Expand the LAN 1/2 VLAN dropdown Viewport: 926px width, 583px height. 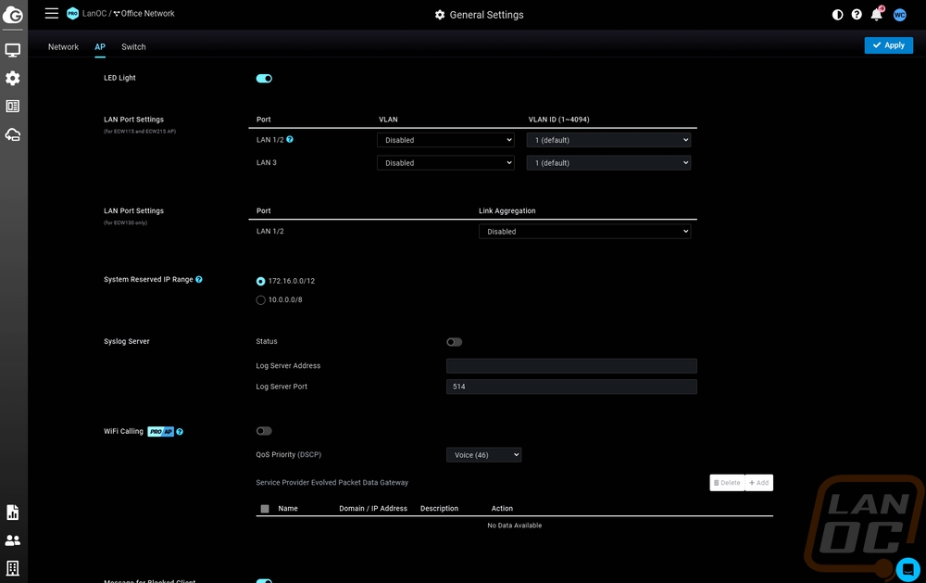pyautogui.click(x=444, y=140)
